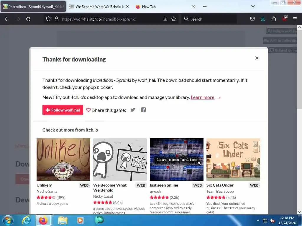The image size is (302, 226).
Task: Close the Thanks for downloading dialog
Action: 257,58
